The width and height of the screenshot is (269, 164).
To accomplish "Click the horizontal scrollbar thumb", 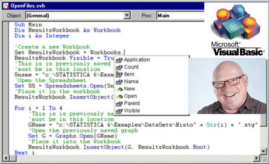I will (13, 158).
